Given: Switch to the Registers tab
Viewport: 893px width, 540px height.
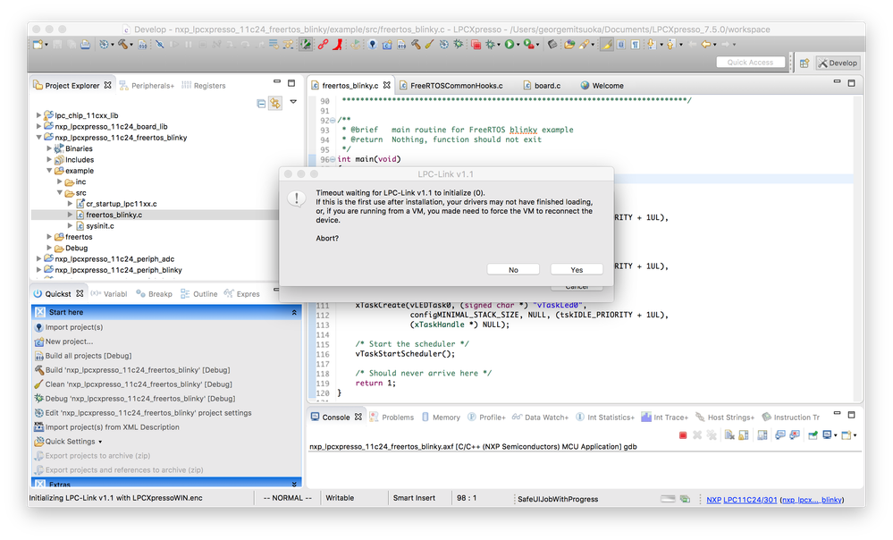Looking at the screenshot, I should coord(204,86).
